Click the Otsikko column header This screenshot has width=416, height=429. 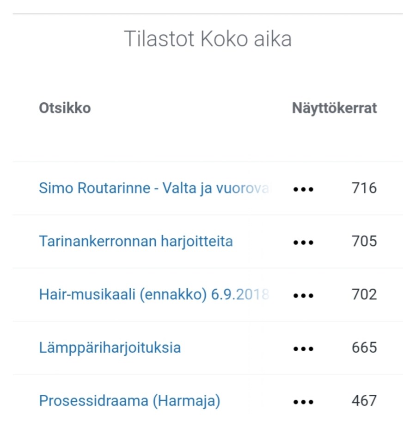65,108
